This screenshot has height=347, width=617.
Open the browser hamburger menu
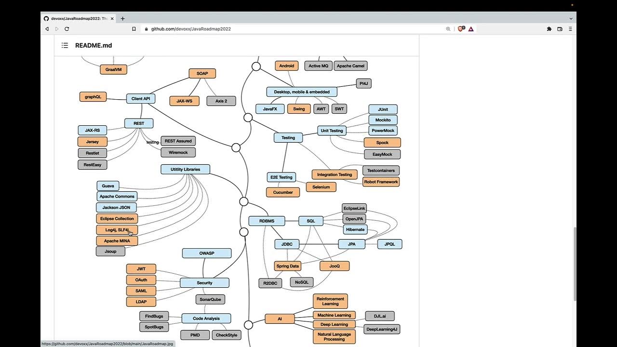(x=570, y=29)
